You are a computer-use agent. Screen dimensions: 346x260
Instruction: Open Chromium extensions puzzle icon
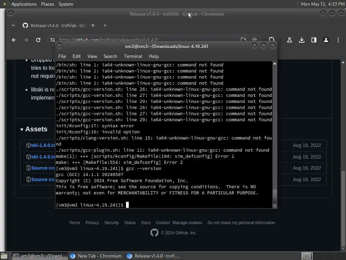[x=271, y=39]
